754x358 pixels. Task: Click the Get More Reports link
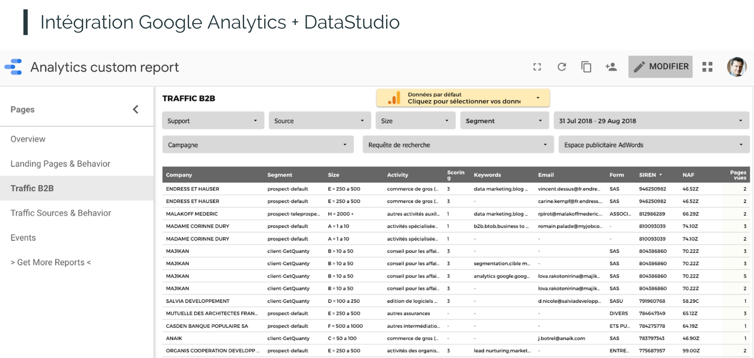point(51,262)
